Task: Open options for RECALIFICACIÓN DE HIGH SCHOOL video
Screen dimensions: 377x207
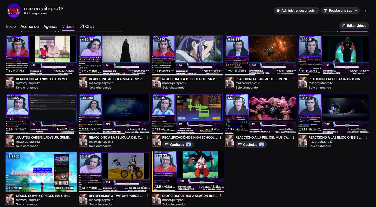Action: [x=221, y=137]
